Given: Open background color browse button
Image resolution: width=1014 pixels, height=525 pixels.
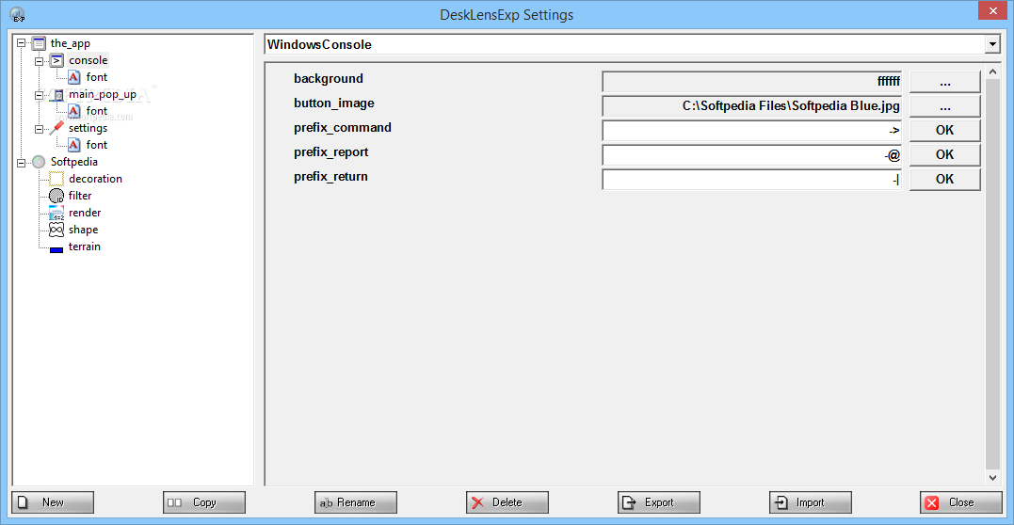Looking at the screenshot, I should (945, 82).
